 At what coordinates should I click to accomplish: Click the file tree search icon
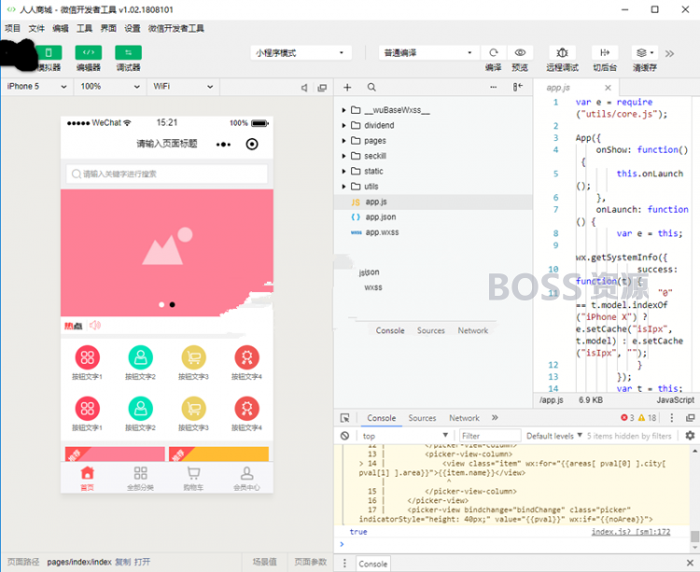371,88
